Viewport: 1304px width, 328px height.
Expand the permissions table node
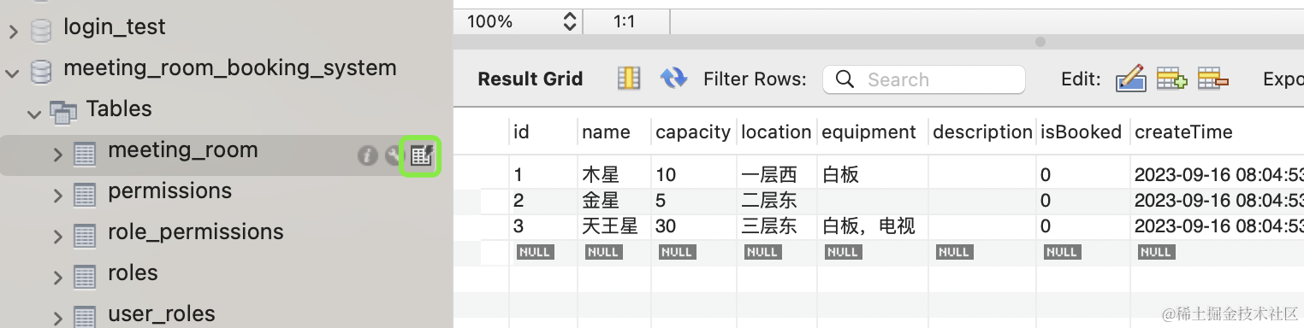coord(57,196)
